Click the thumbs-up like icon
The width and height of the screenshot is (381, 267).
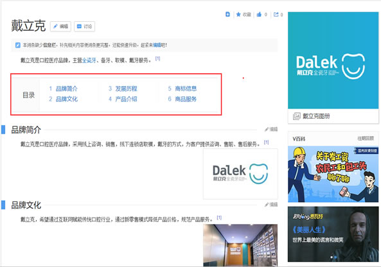[x=259, y=15]
